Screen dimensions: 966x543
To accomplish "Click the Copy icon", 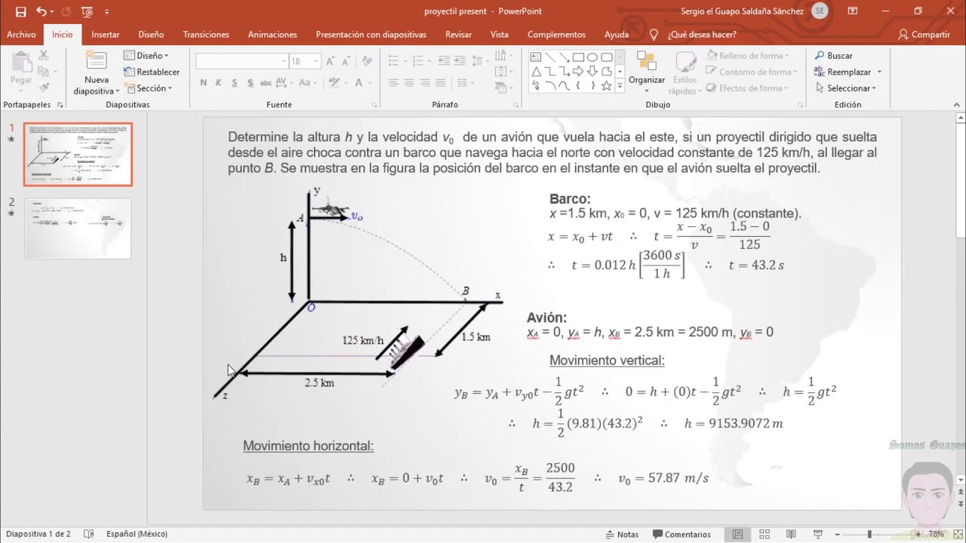I will [x=44, y=72].
